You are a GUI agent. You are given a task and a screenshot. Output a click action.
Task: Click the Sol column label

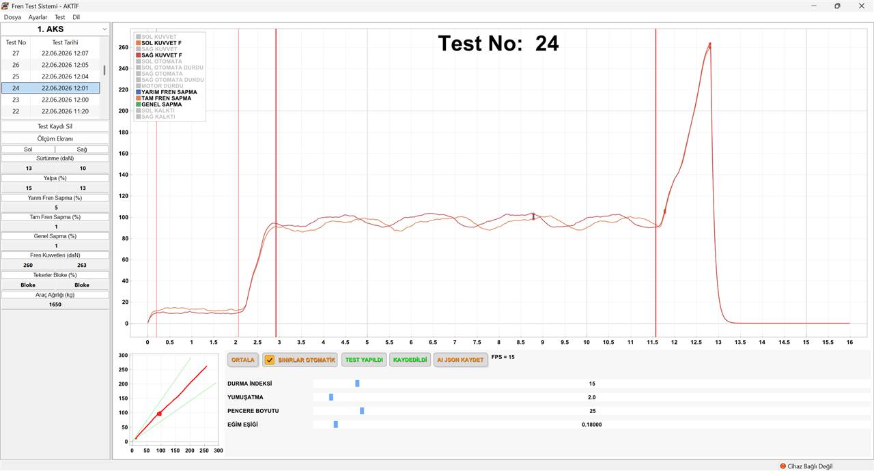(x=28, y=149)
